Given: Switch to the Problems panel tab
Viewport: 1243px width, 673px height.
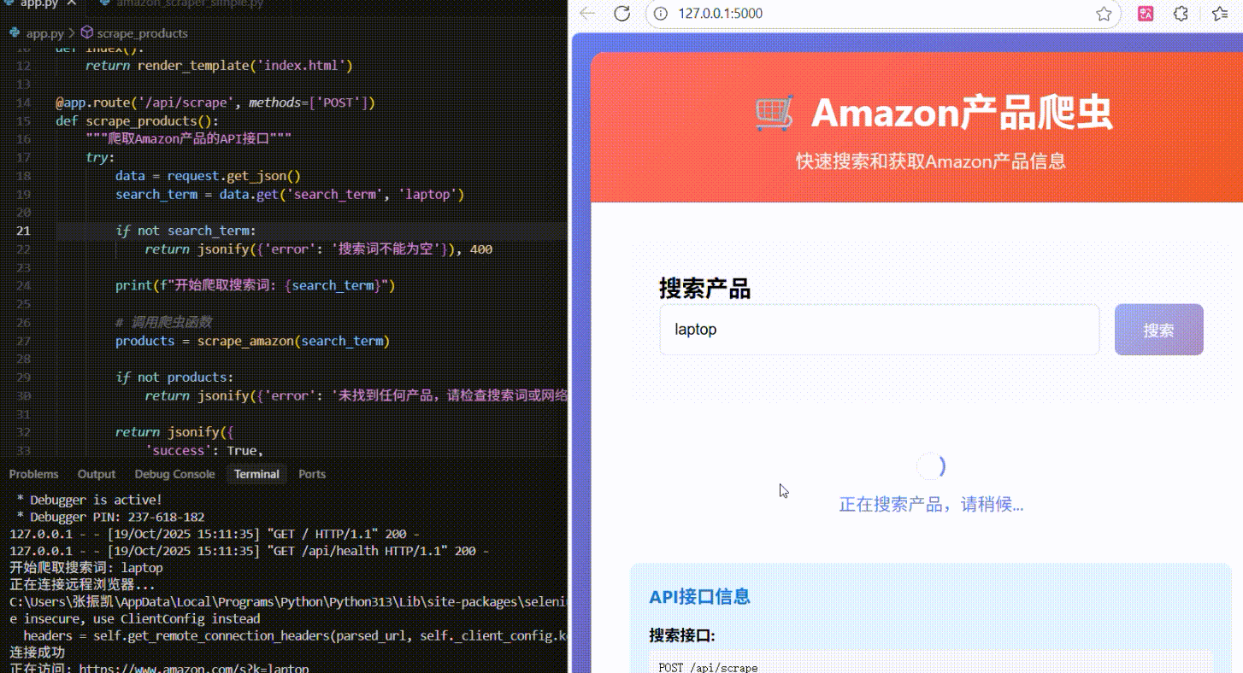Looking at the screenshot, I should [x=33, y=474].
